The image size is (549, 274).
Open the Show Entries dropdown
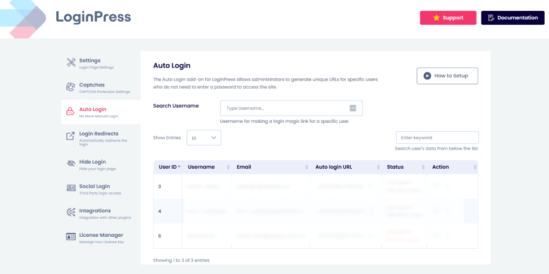pyautogui.click(x=204, y=138)
